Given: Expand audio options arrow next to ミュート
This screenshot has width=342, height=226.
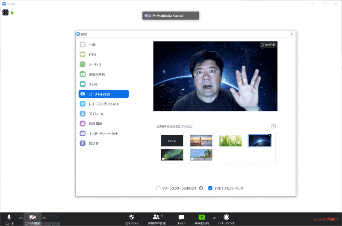Looking at the screenshot, I should coord(21,218).
